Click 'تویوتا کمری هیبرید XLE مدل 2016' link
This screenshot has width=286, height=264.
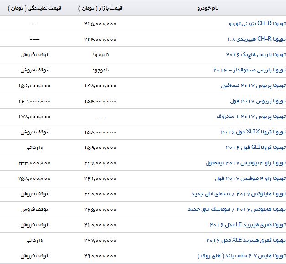(246, 240)
